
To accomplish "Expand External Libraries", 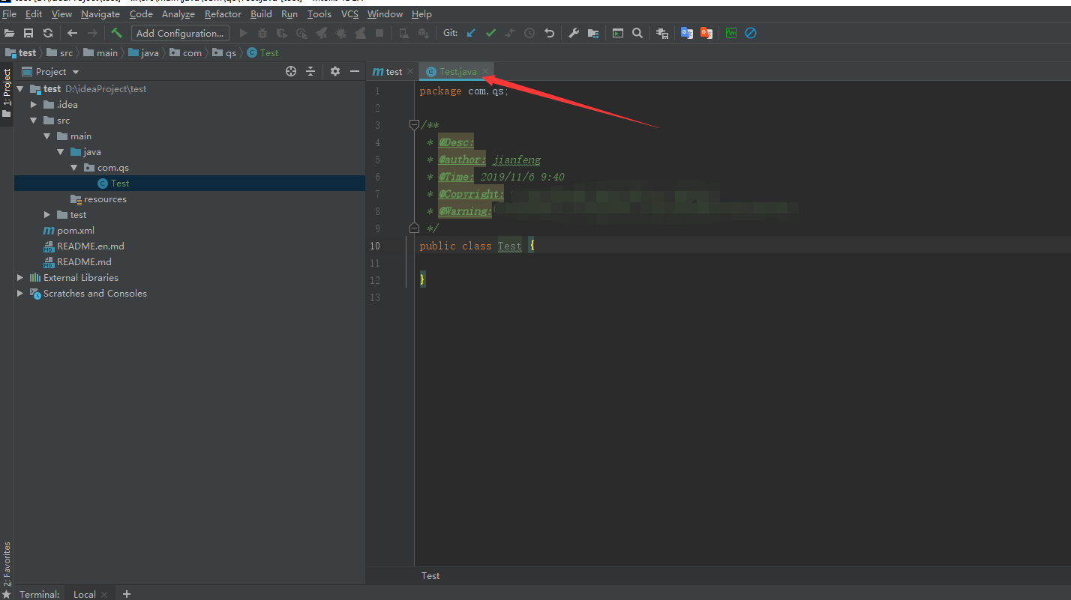I will (20, 277).
